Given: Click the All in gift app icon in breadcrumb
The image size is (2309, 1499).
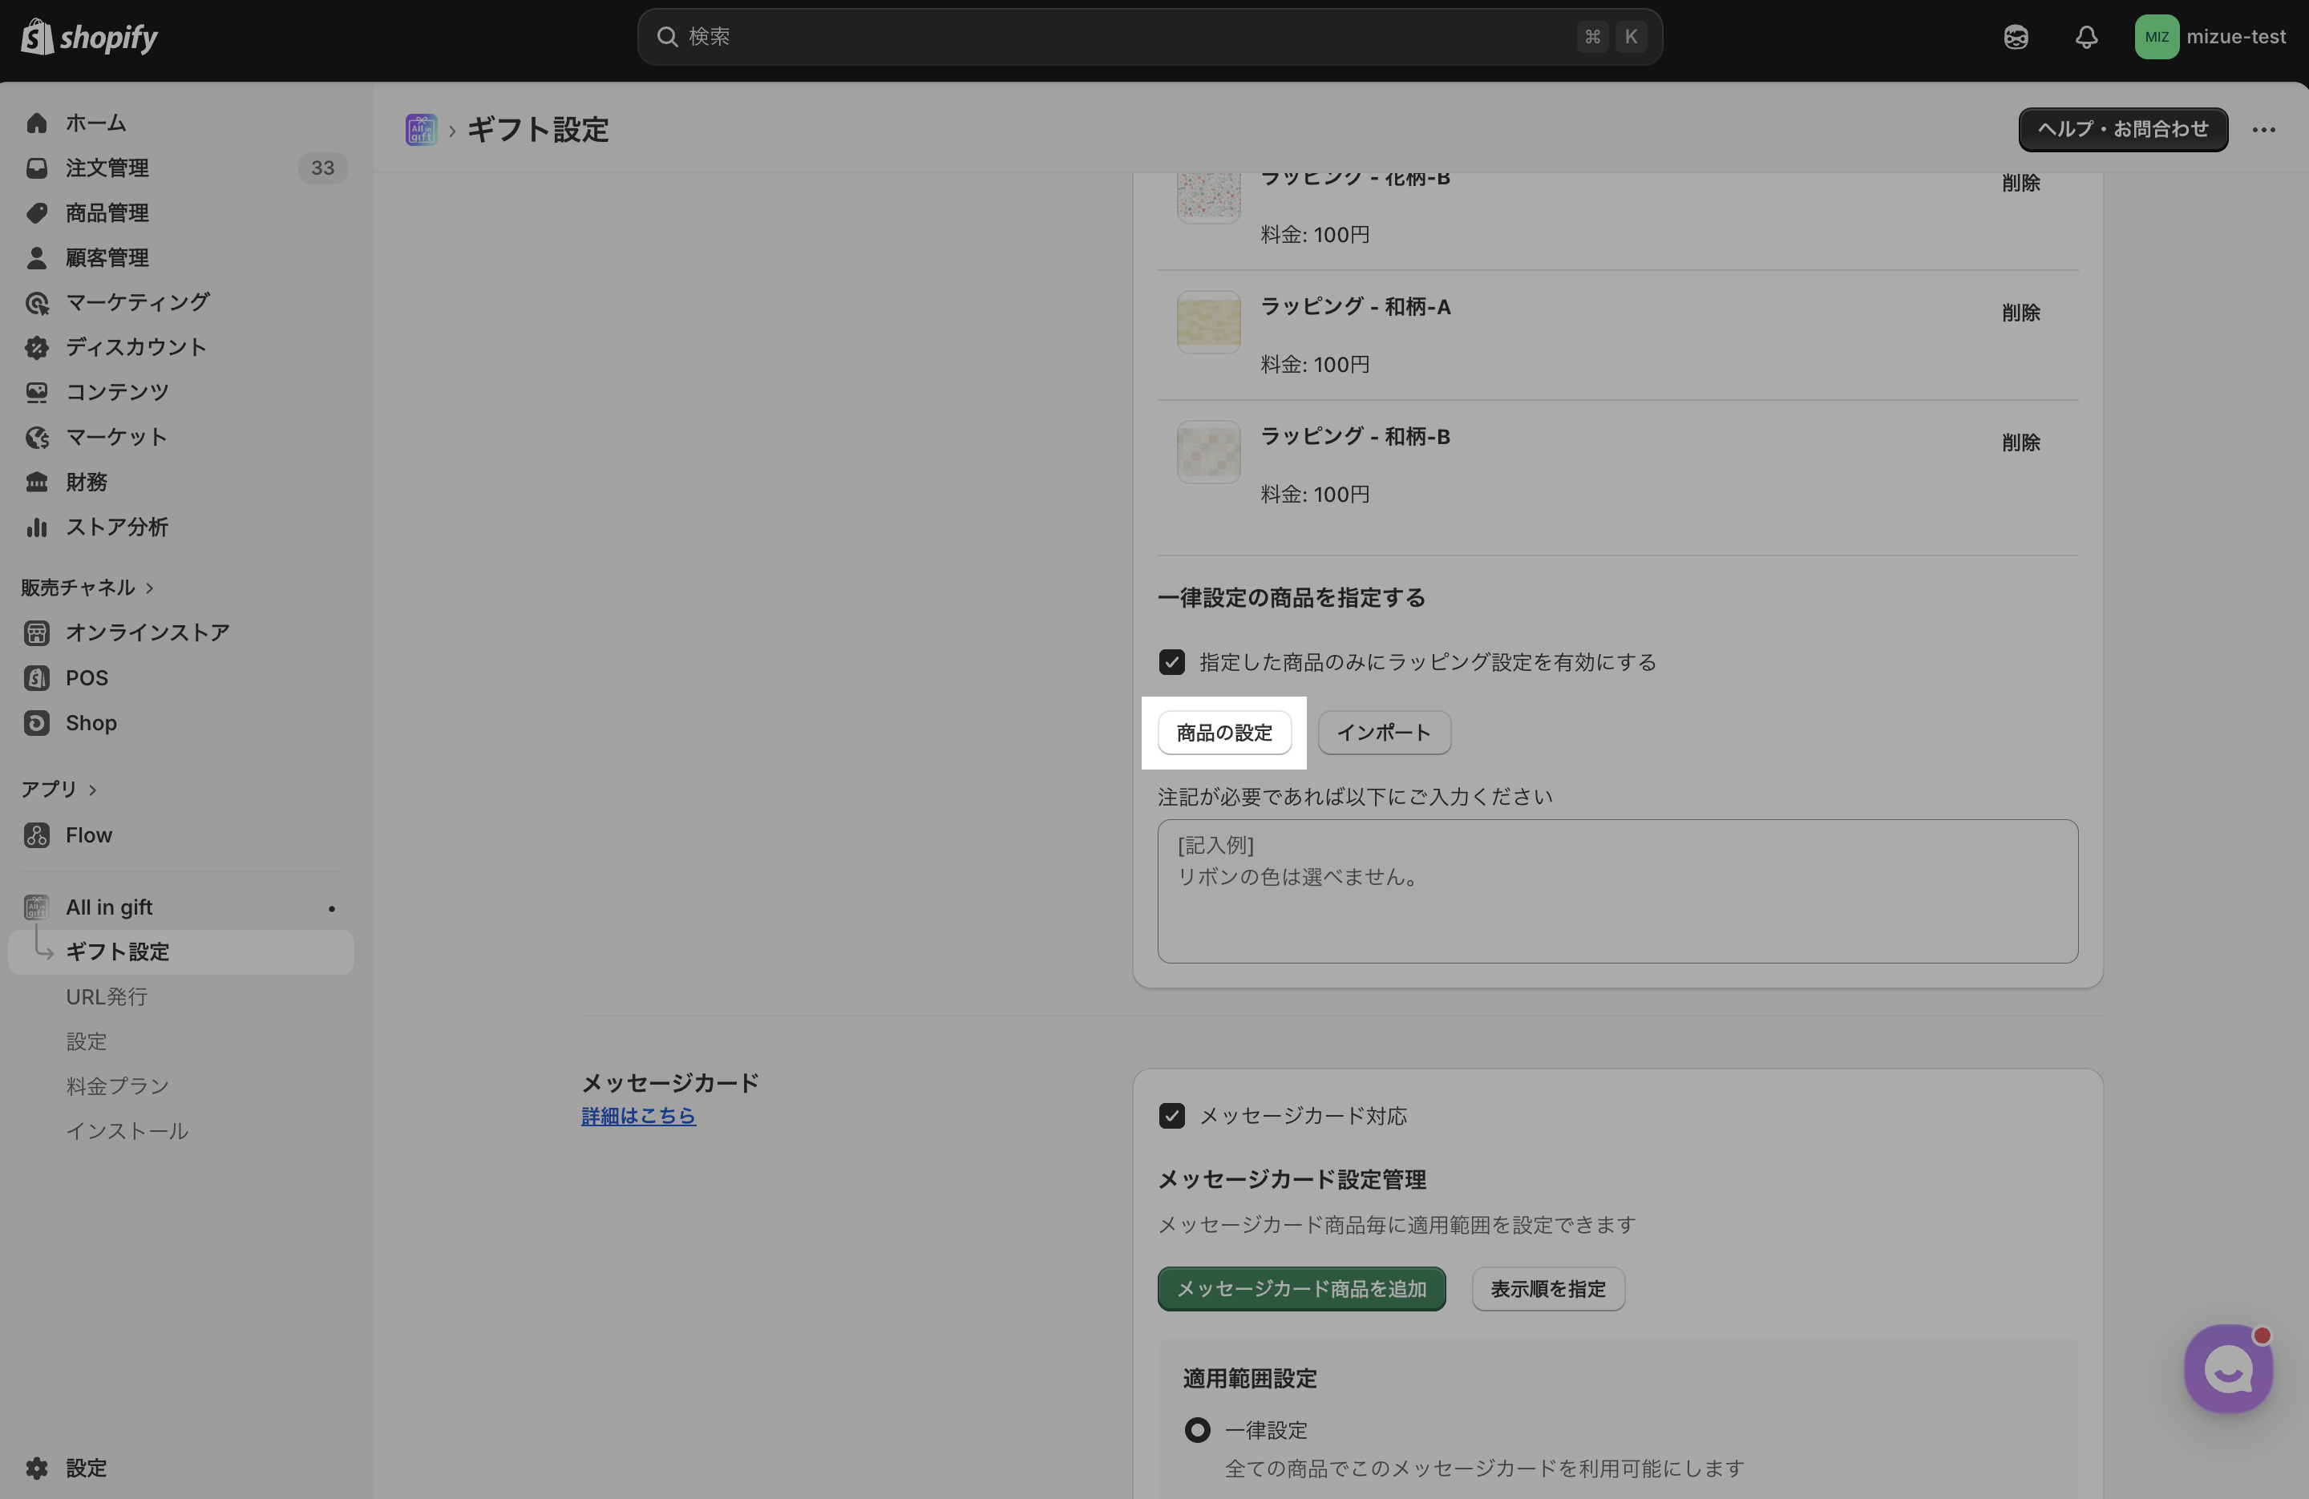Looking at the screenshot, I should [x=421, y=129].
